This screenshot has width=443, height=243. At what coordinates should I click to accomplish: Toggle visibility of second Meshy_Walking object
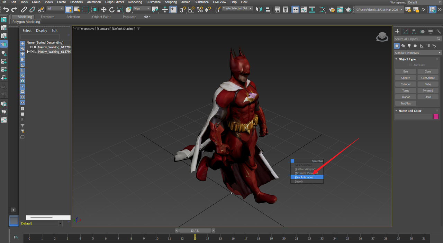pyautogui.click(x=31, y=52)
